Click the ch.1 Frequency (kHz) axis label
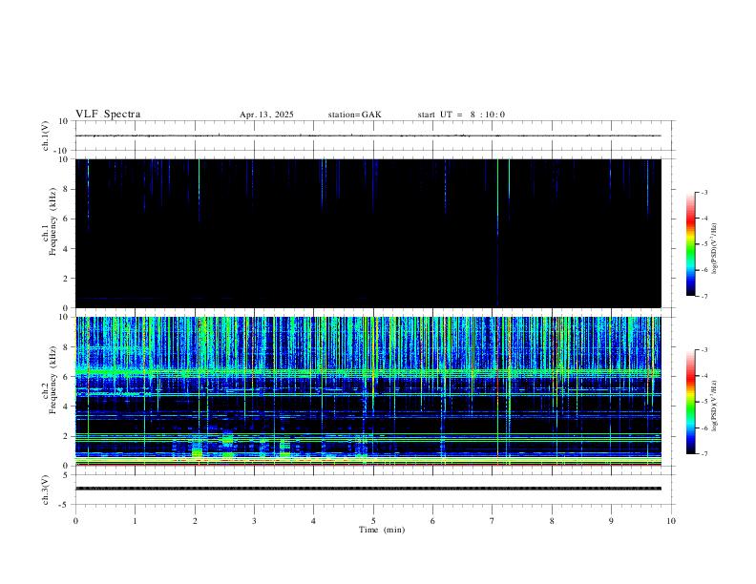 pos(50,222)
